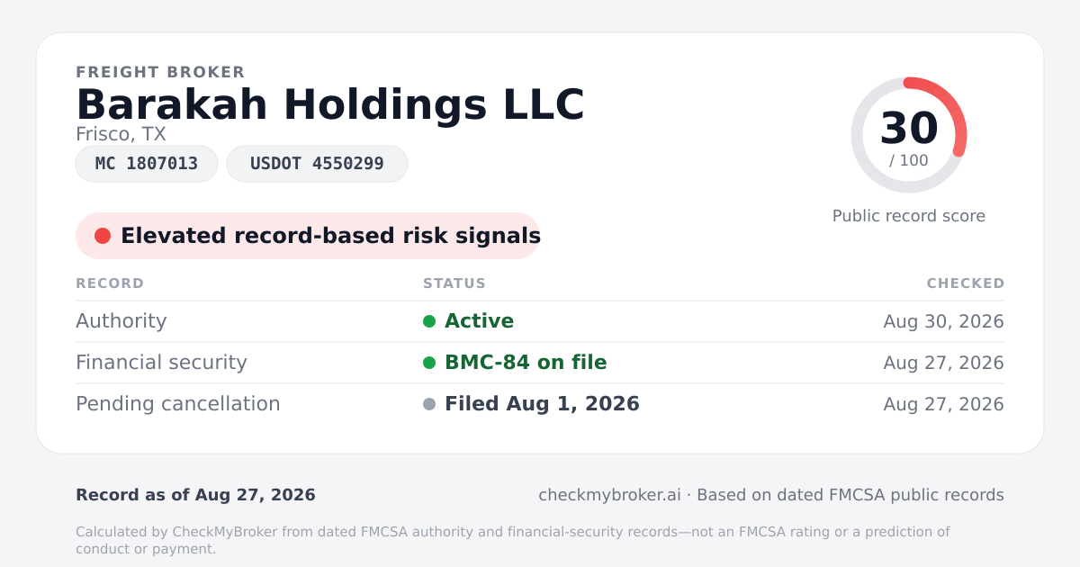Click the green dot beside Active status

[429, 321]
